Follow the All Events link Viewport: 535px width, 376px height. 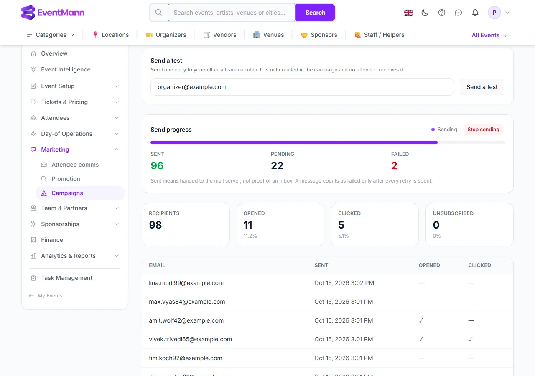(x=489, y=35)
